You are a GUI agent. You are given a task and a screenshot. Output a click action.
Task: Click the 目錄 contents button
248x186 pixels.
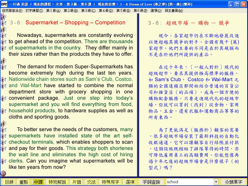tap(9, 182)
